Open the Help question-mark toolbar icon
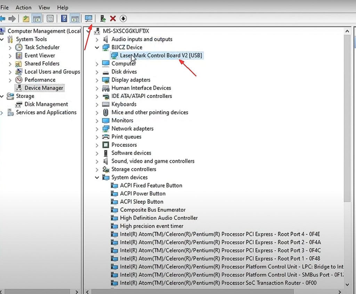The width and height of the screenshot is (356, 294). pos(64,19)
